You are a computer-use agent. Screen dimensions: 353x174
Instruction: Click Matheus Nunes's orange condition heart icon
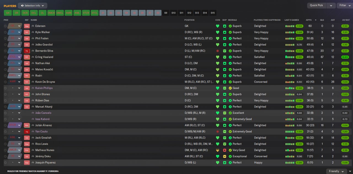pos(218,150)
